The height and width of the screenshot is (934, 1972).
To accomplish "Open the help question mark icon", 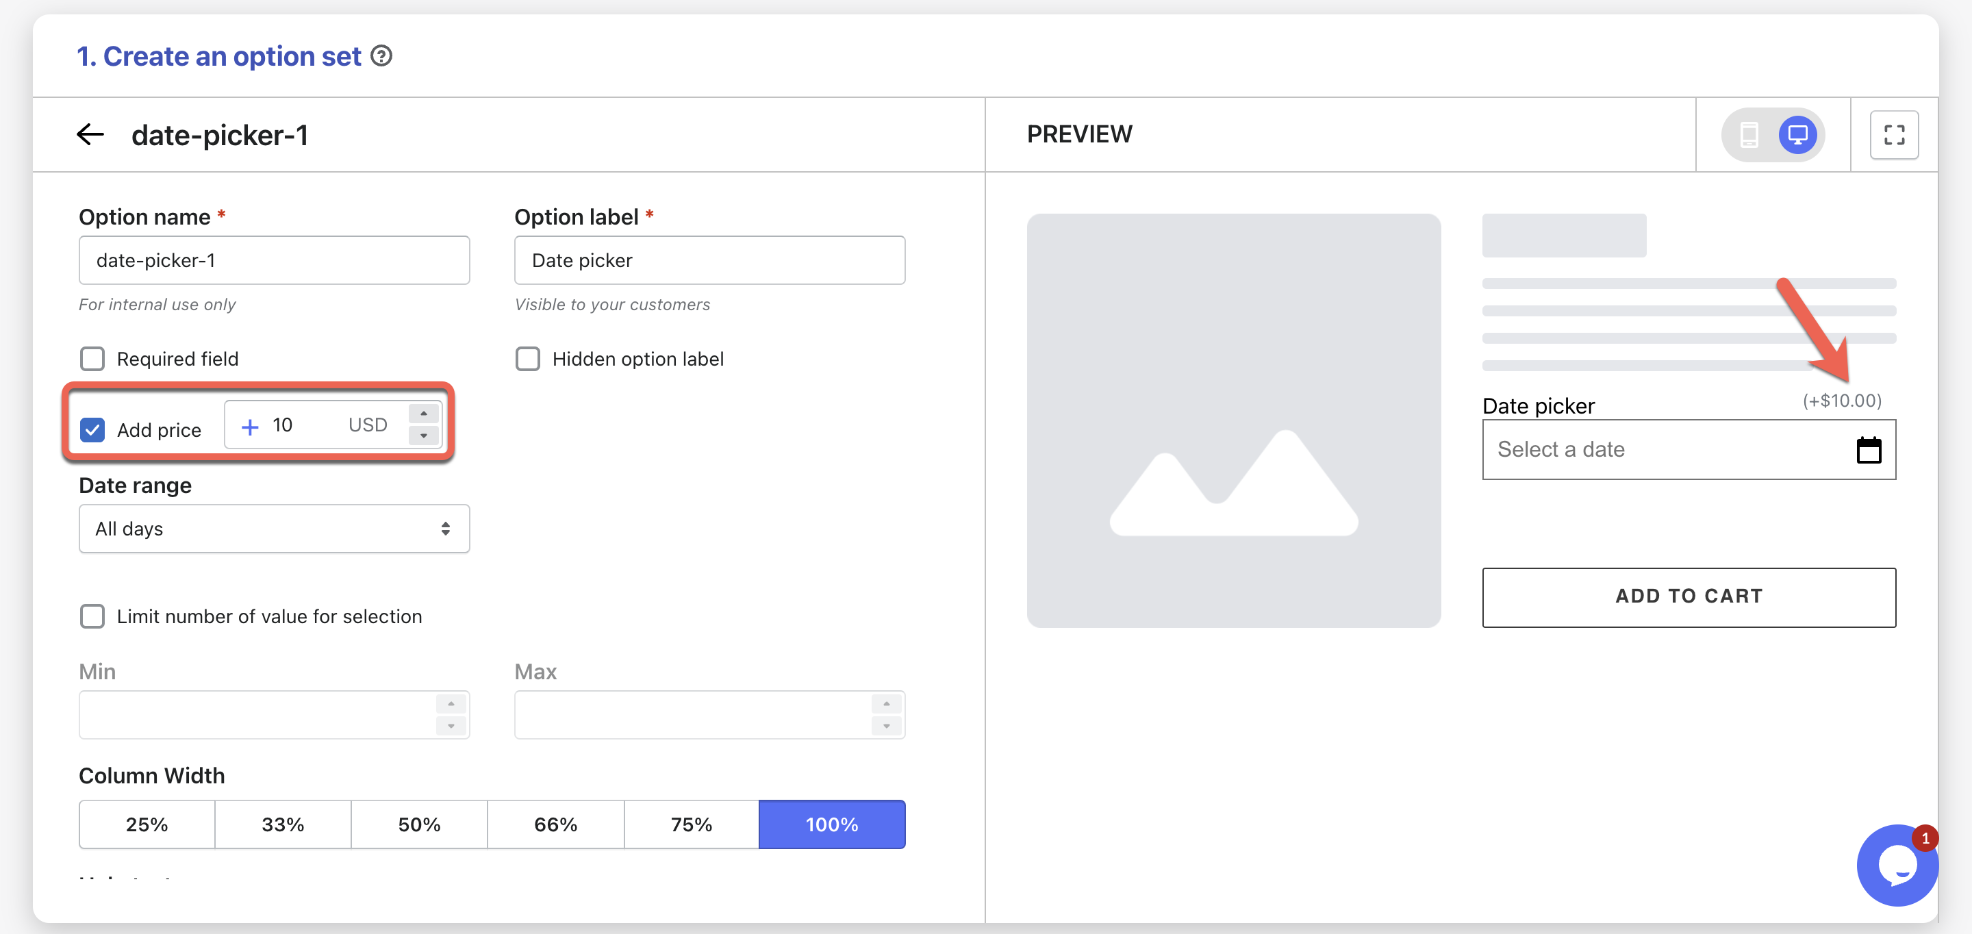I will coord(381,57).
